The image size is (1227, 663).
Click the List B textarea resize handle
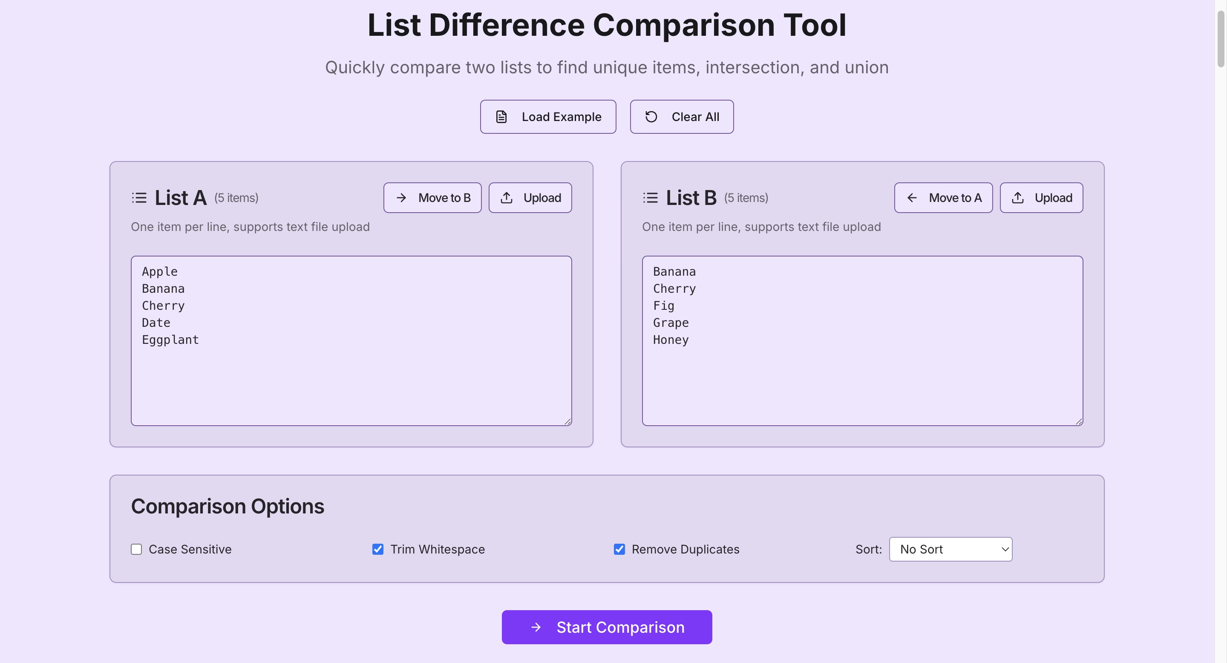(1079, 421)
